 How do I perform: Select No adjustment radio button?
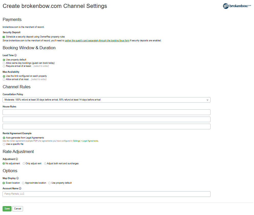coord(4,163)
